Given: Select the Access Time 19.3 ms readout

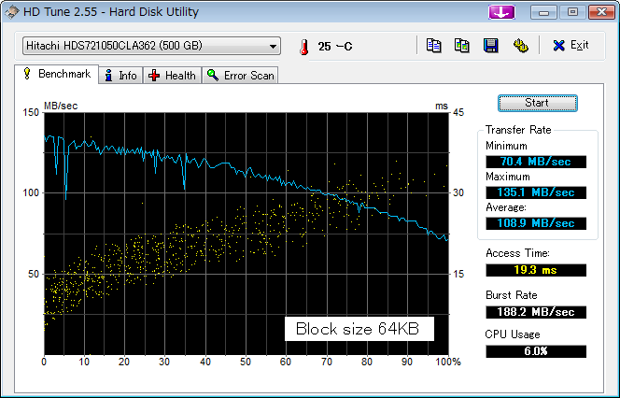Looking at the screenshot, I should click(536, 269).
